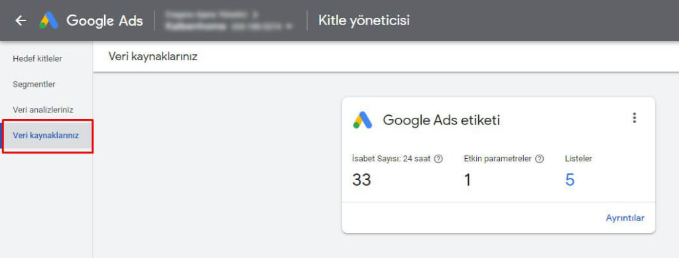The height and width of the screenshot is (258, 679).
Task: Click the Google Ads logo inside the card
Action: (x=363, y=120)
